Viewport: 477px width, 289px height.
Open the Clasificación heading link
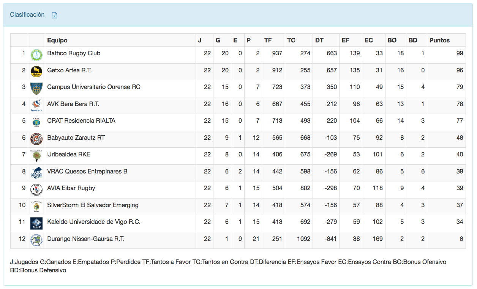[27, 15]
